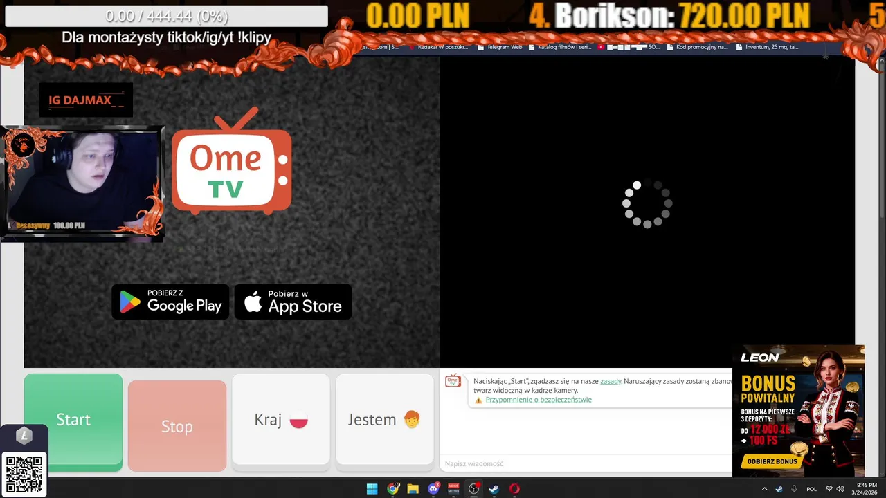Image resolution: width=886 pixels, height=498 pixels.
Task: Open Discord from the taskbar
Action: point(433,489)
